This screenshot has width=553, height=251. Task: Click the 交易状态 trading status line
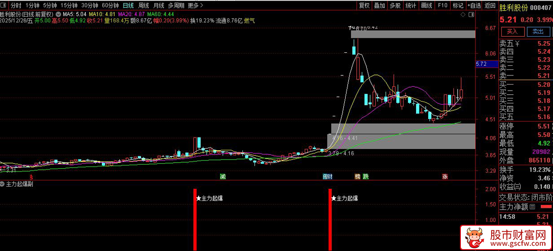coord(525,197)
